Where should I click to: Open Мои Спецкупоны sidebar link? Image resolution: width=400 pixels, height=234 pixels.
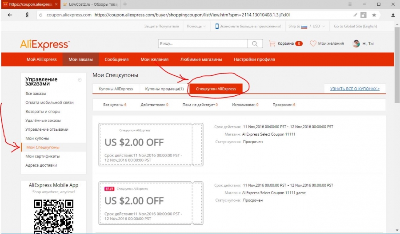[43, 147]
